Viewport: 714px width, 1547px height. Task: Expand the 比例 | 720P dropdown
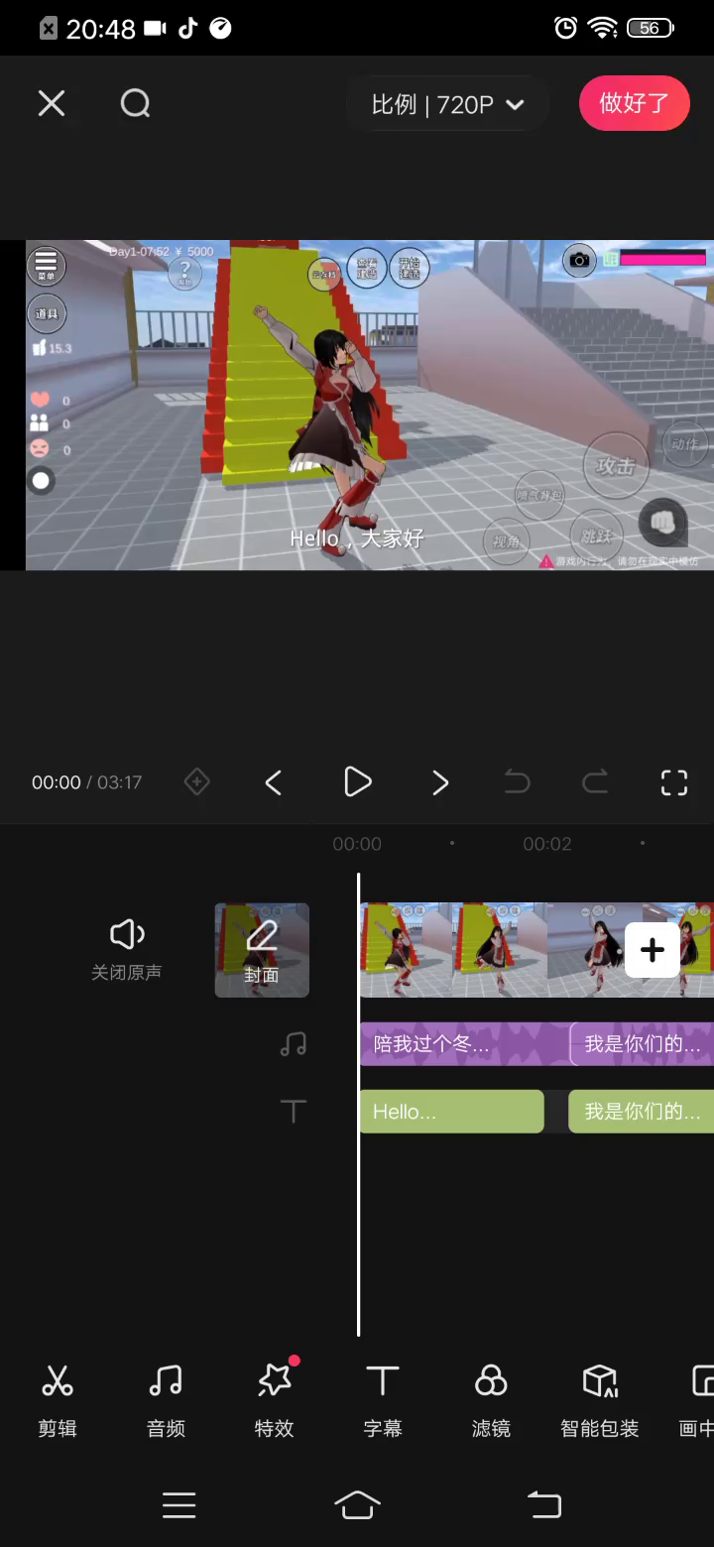coord(447,104)
